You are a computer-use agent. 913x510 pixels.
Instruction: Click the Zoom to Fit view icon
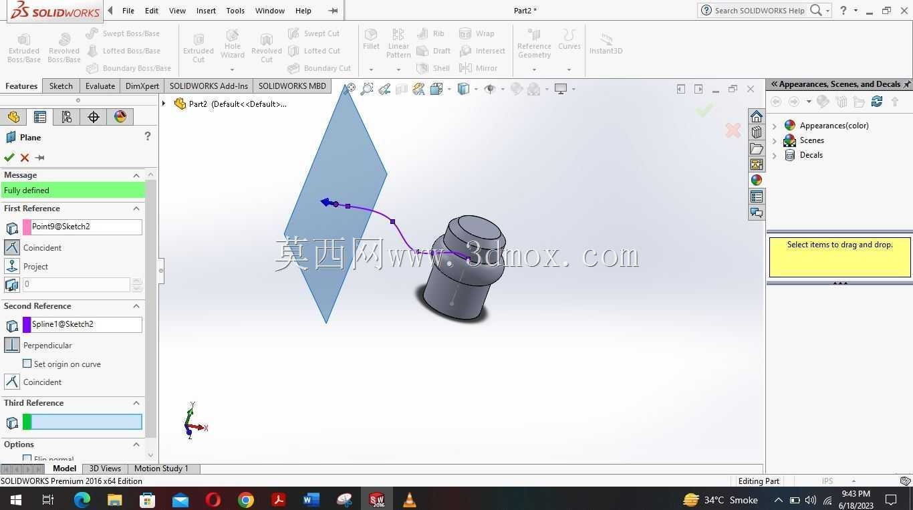(350, 89)
